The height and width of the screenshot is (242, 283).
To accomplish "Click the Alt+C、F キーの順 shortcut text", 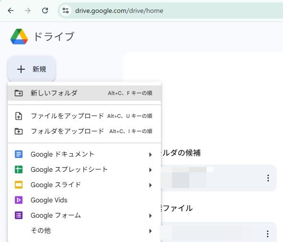I will tap(130, 93).
